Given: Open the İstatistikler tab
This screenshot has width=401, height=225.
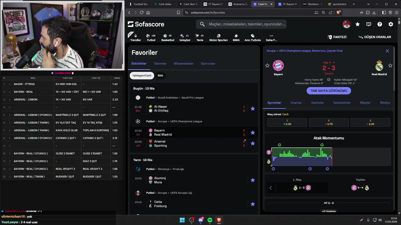Looking at the screenshot, I should pyautogui.click(x=342, y=103).
